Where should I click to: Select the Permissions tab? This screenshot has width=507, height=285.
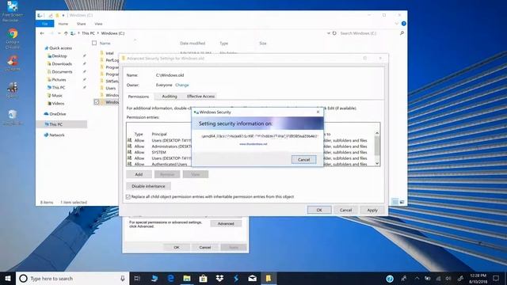point(139,97)
